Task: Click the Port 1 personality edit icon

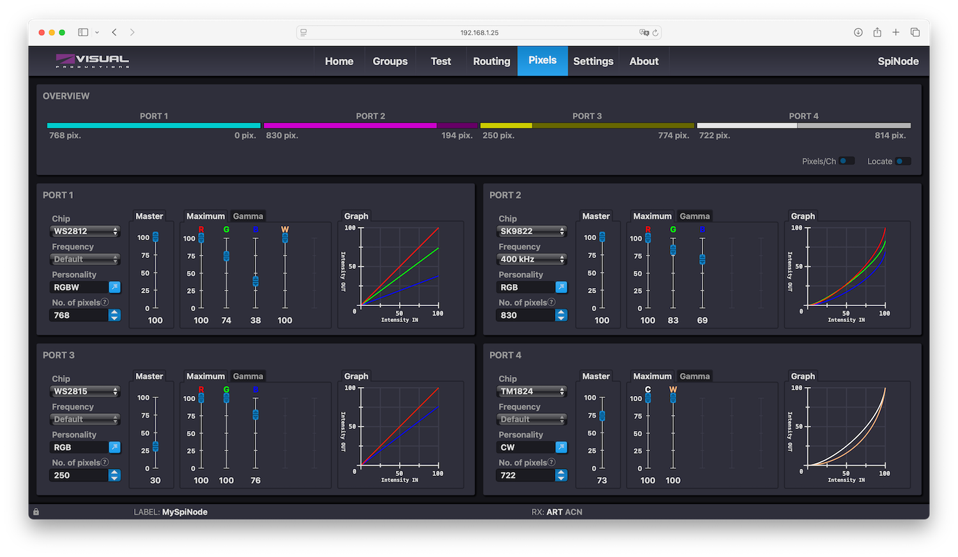Action: pyautogui.click(x=114, y=287)
